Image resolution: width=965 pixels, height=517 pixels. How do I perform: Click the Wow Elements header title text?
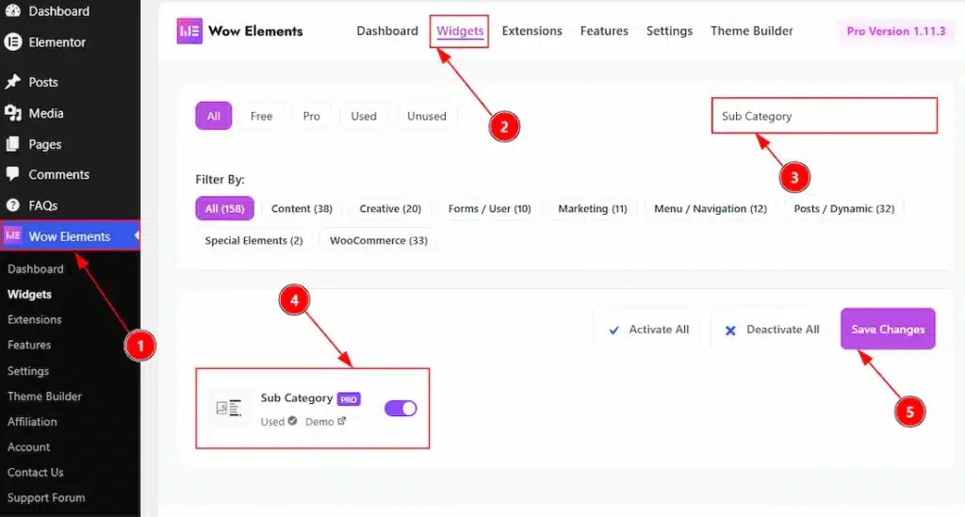255,31
